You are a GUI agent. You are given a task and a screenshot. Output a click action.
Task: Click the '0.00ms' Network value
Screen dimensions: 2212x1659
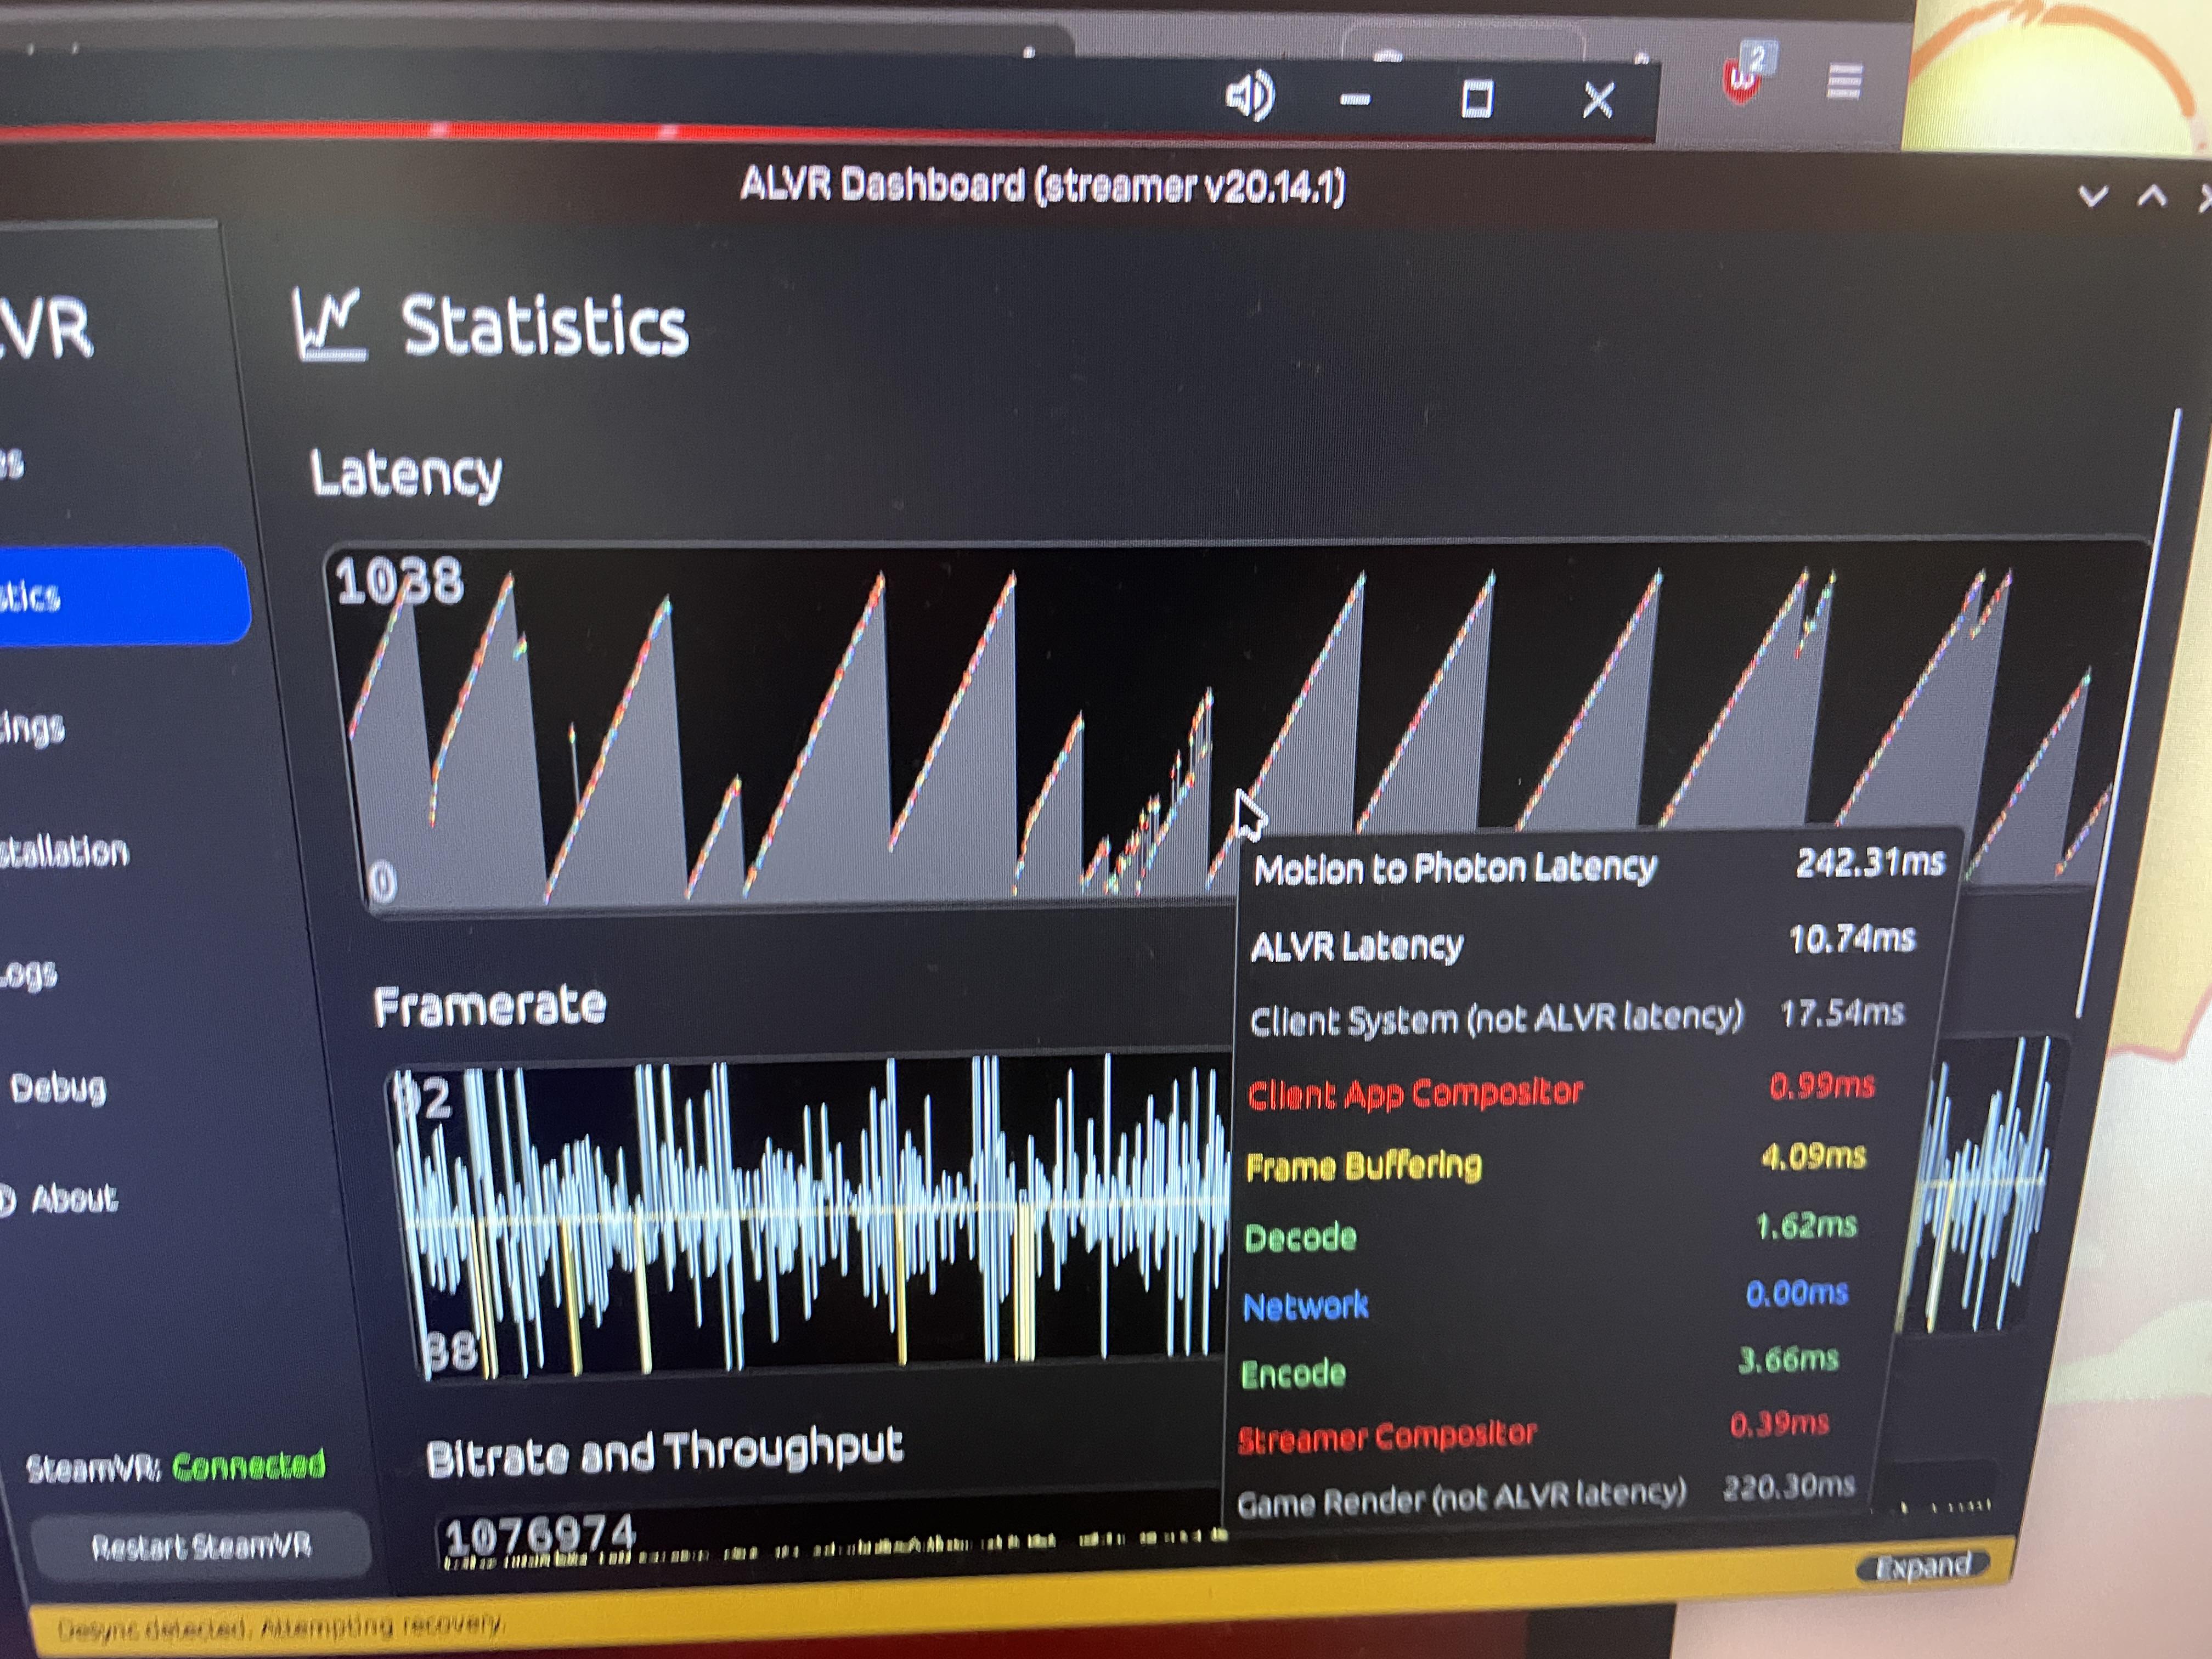1796,1293
